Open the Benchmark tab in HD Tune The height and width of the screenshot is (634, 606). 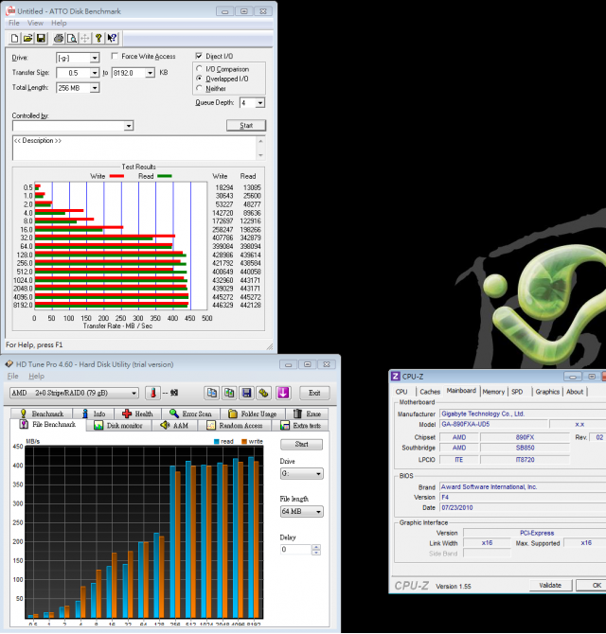pos(42,414)
